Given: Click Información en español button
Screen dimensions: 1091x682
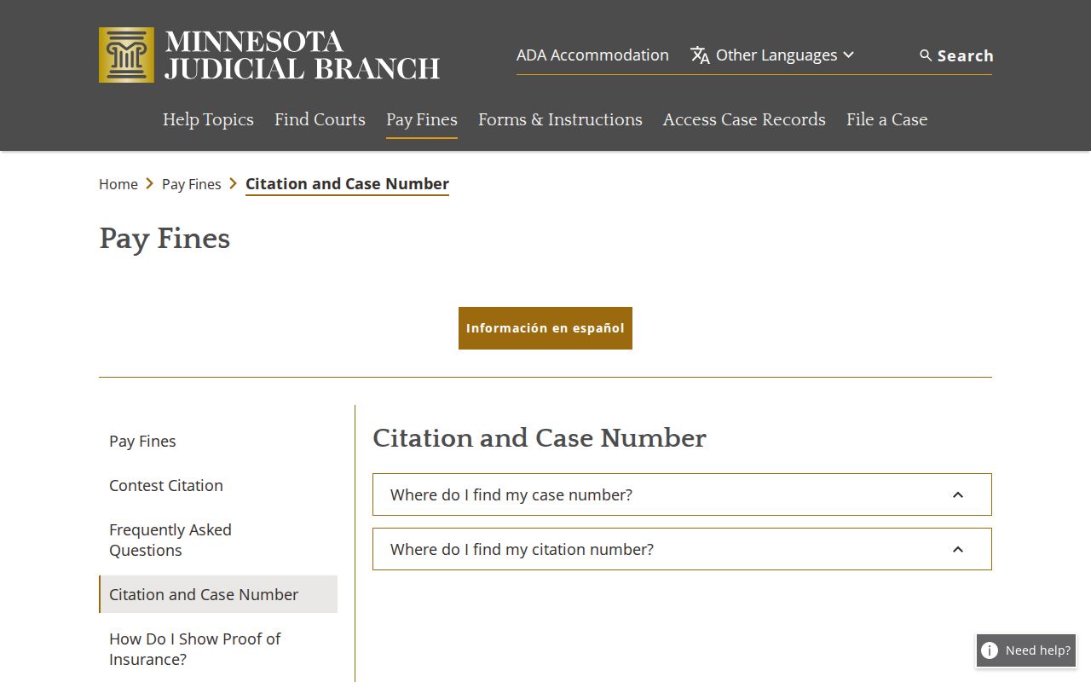Looking at the screenshot, I should tap(545, 328).
